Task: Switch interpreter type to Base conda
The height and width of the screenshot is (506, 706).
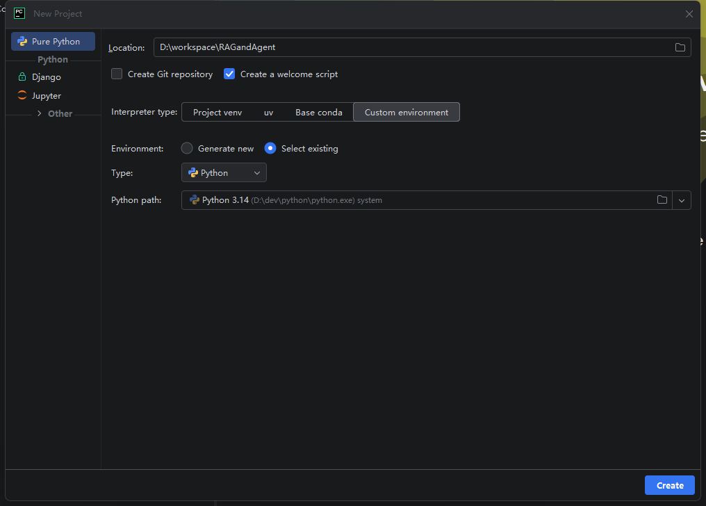Action: (x=319, y=112)
